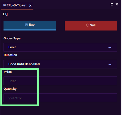Focus the Quantity input field
Viewport: 122px width, 115px height.
pyautogui.click(x=60, y=98)
